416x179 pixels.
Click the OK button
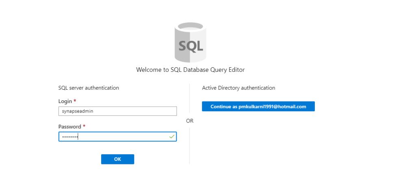117,159
